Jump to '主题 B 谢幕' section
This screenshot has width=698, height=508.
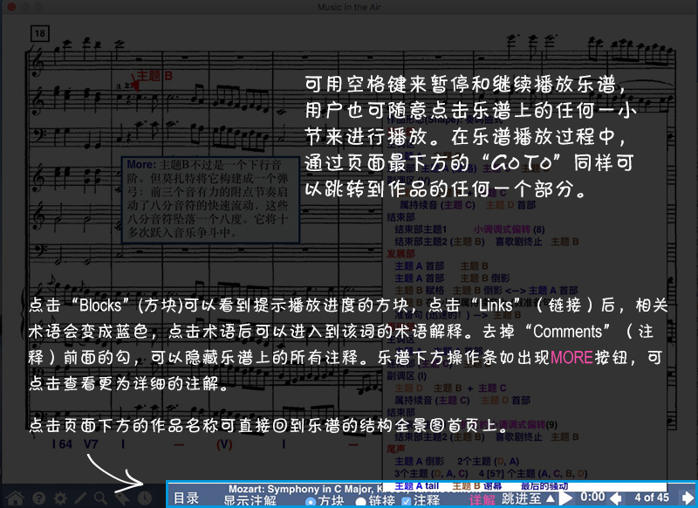(x=477, y=485)
